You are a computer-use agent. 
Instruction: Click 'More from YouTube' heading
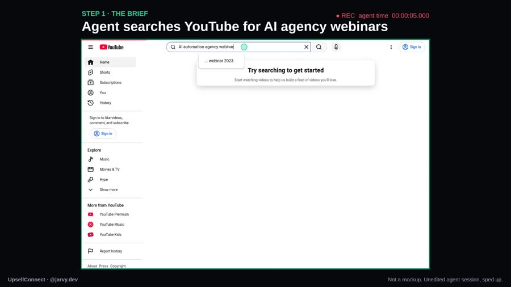click(x=106, y=205)
